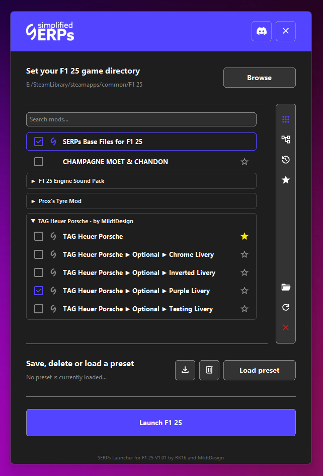Star the Testing Livery mod
This screenshot has width=323, height=476.
(245, 309)
